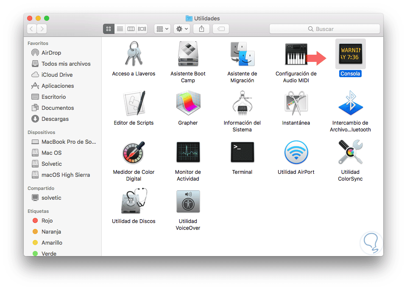Go forward with the right chevron button
407x290 pixels.
click(42, 29)
